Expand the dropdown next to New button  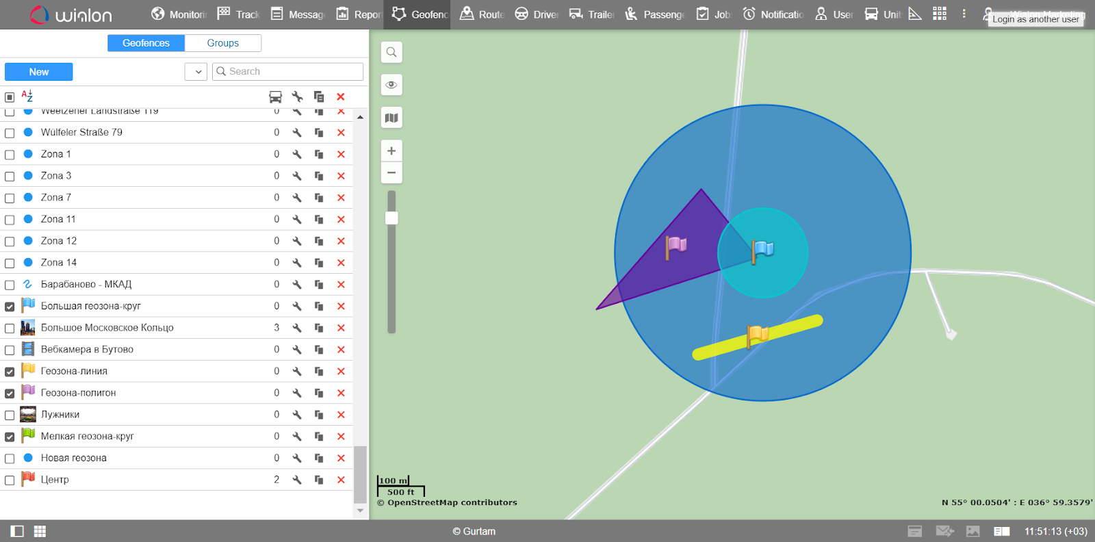(196, 72)
